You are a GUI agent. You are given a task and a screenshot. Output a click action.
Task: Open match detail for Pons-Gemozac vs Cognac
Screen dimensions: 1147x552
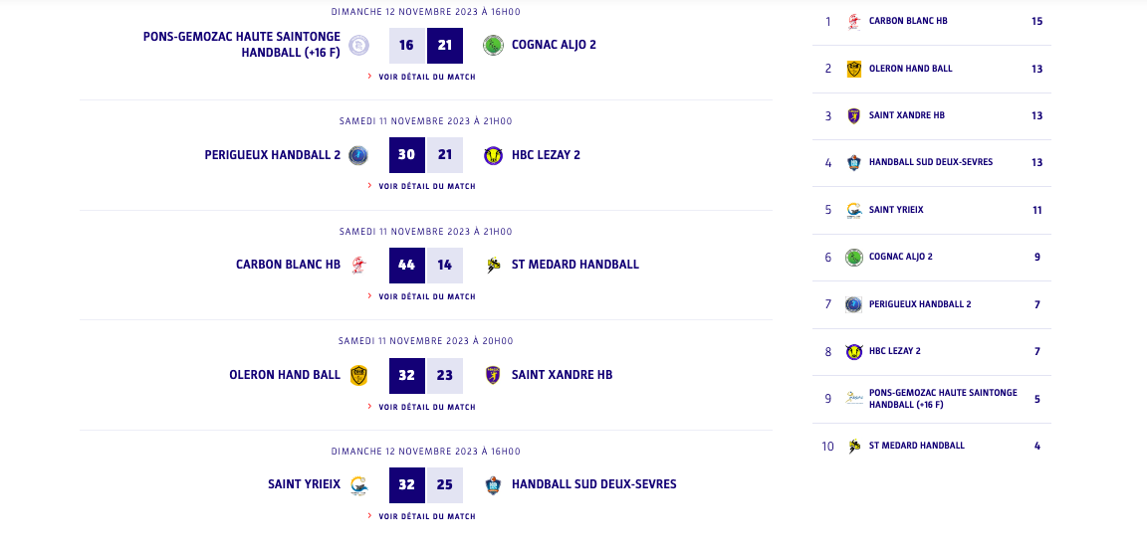(426, 77)
